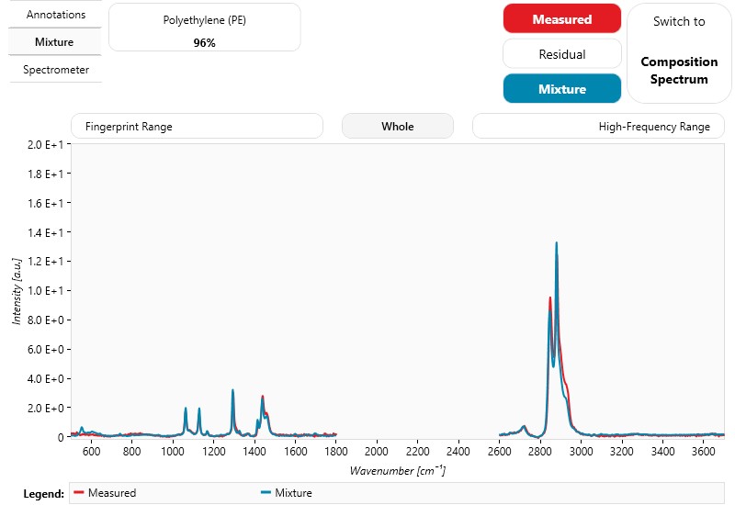Click the red Measured legend swatch
The image size is (735, 505).
click(78, 493)
